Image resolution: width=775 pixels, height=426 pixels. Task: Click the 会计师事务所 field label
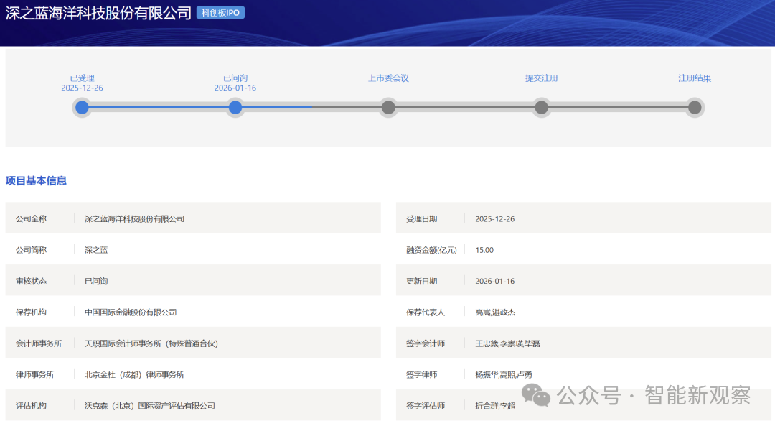tap(39, 343)
